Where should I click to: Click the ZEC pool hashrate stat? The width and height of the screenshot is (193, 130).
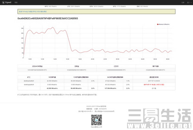pos(142,6)
